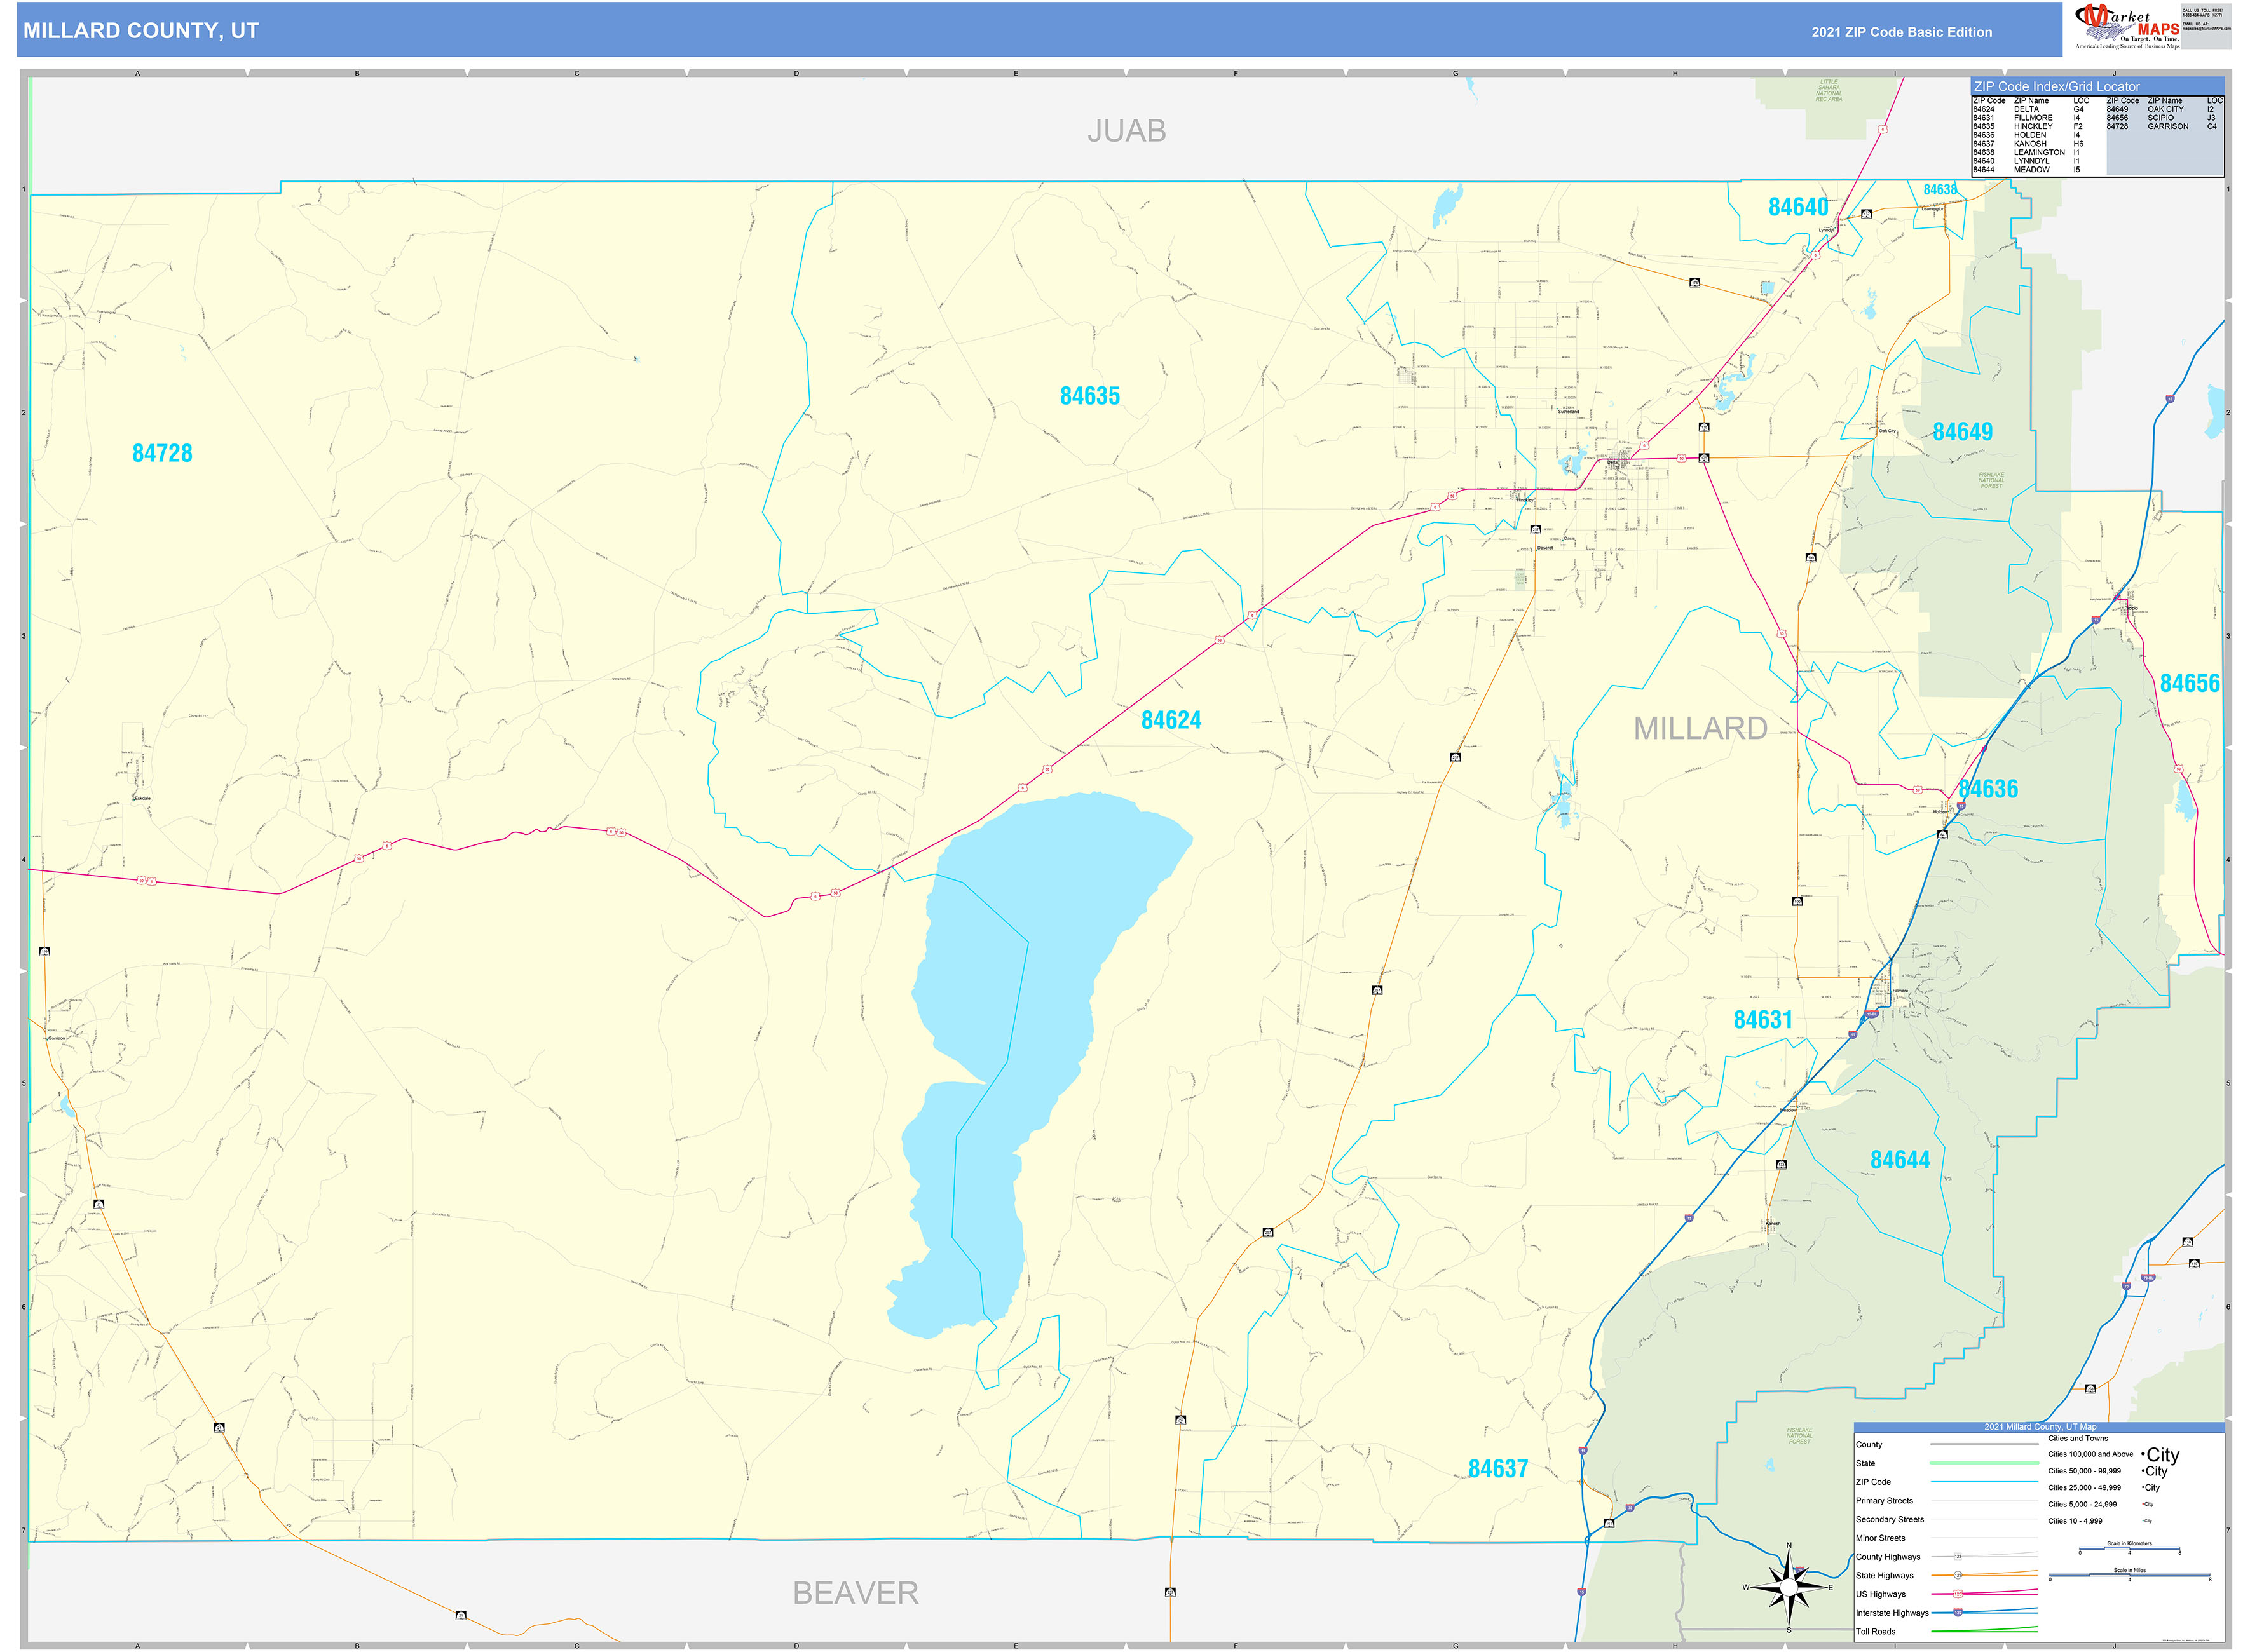Click the County Highways marker in legend
Screen dimensions: 2243x1652
tap(1958, 1556)
